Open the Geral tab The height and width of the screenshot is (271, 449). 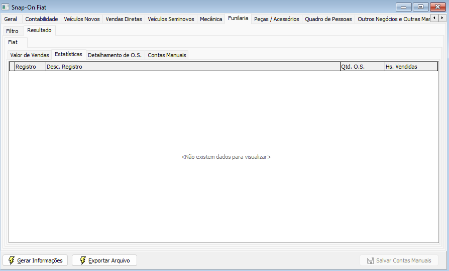tap(11, 19)
